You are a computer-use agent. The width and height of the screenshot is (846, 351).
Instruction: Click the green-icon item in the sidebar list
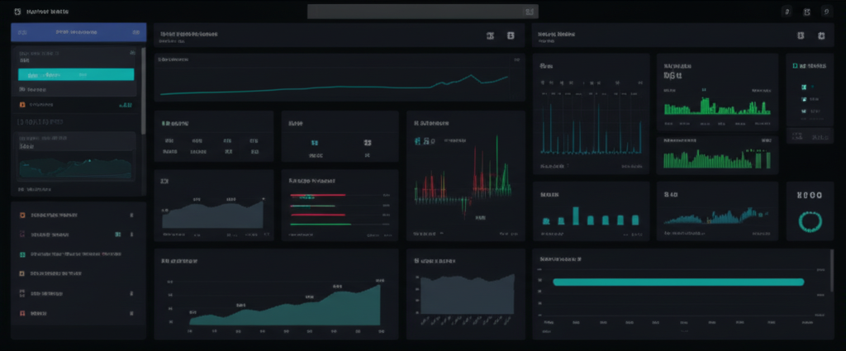click(74, 254)
